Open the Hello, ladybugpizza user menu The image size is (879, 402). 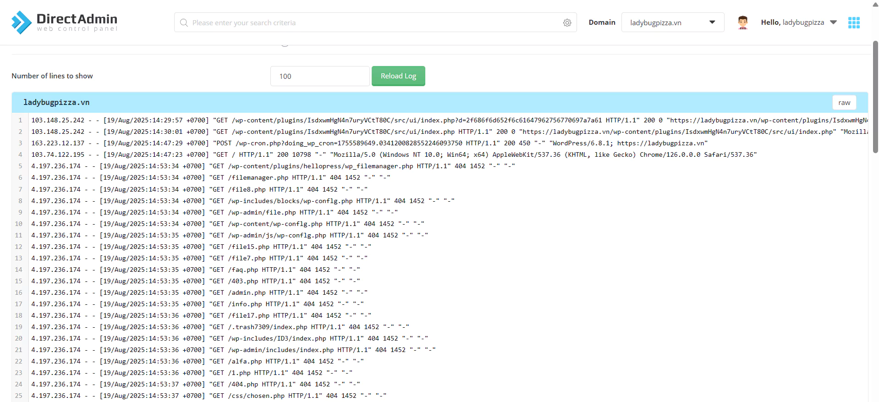pos(798,22)
